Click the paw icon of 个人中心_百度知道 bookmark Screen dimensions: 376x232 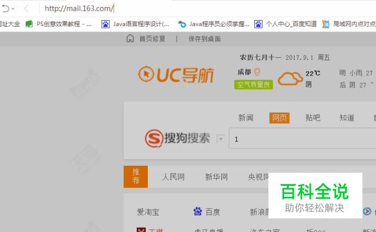258,24
